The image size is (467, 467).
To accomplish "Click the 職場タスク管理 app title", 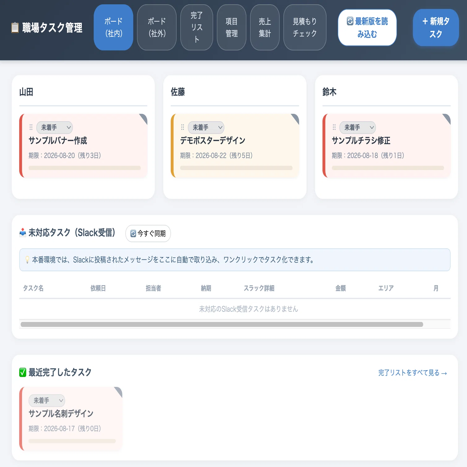I will (x=52, y=28).
